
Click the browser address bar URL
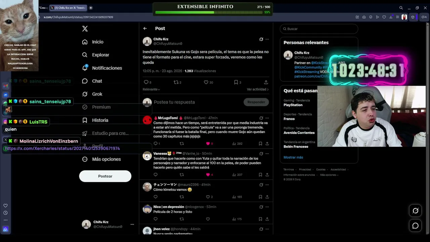pos(78,17)
